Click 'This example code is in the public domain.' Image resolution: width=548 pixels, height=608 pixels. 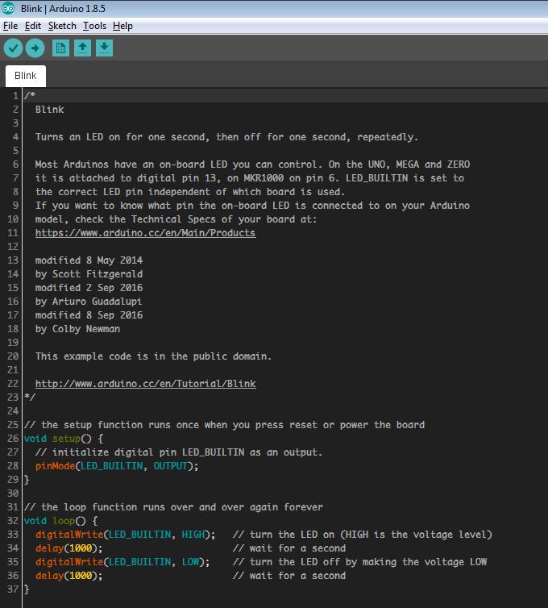(153, 356)
